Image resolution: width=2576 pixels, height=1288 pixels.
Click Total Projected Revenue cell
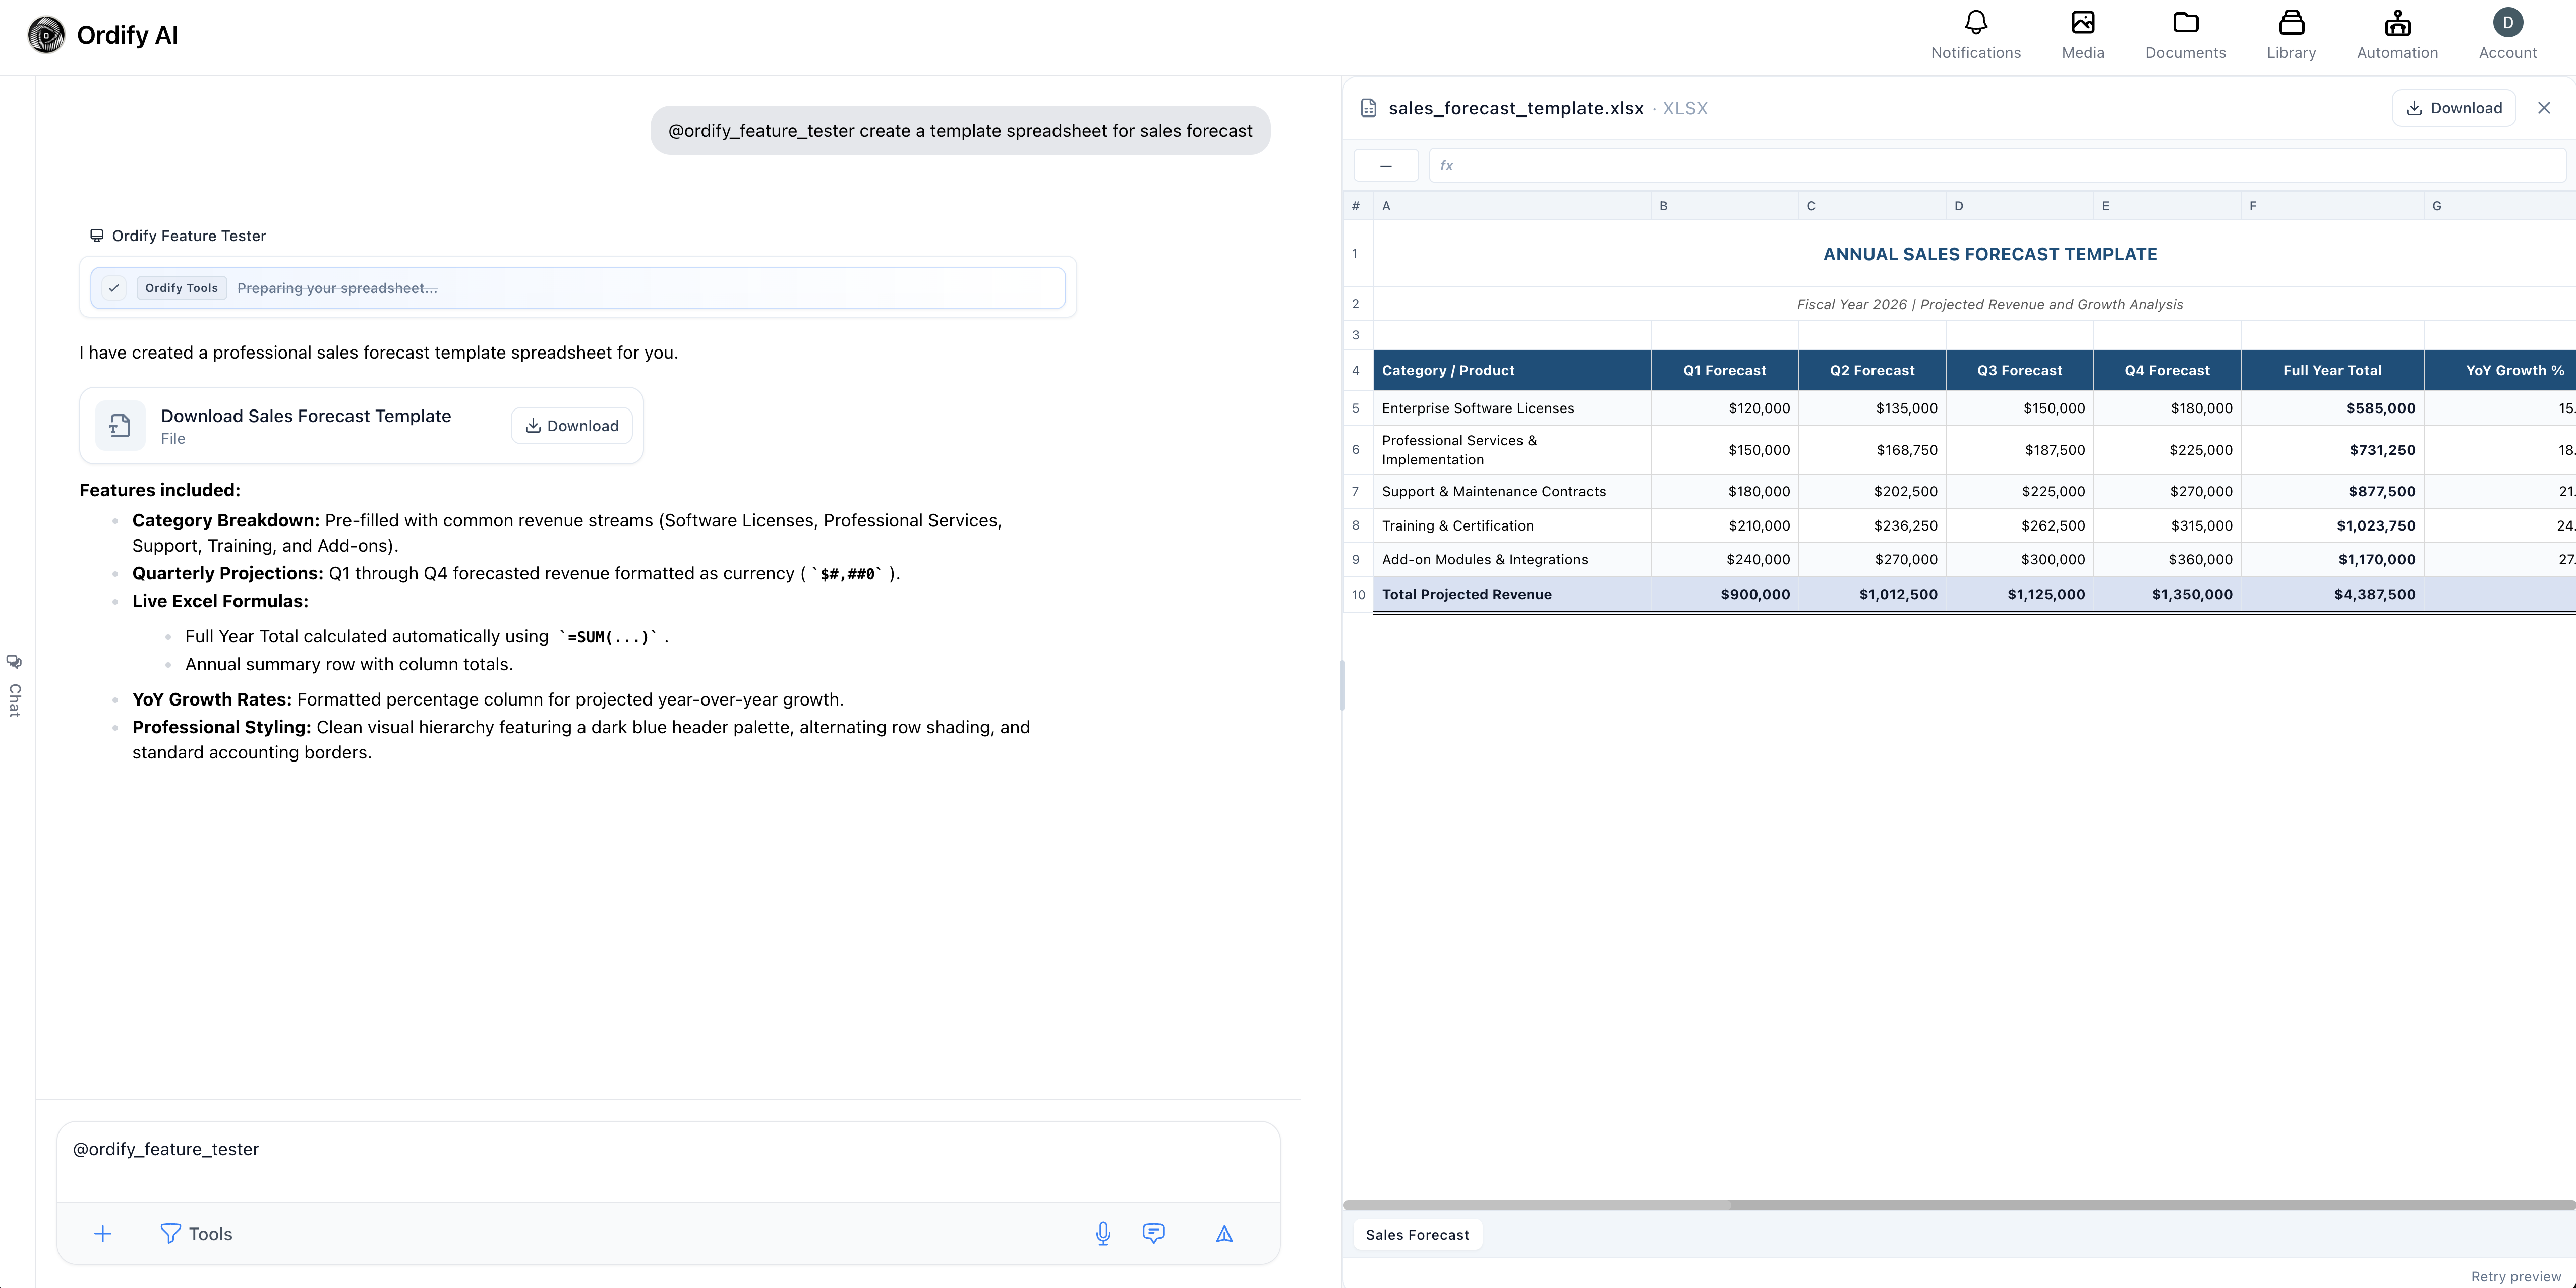(1512, 594)
